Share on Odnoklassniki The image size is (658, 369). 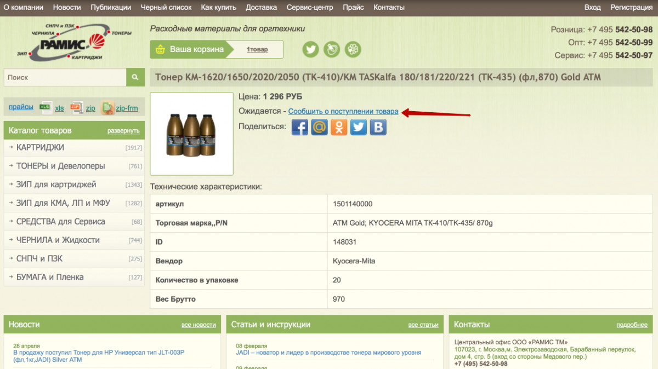click(x=339, y=127)
